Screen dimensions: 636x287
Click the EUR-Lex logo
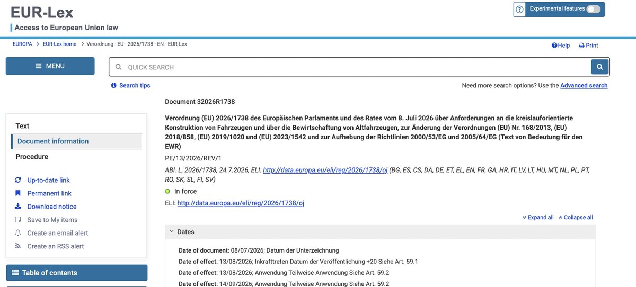click(x=42, y=12)
